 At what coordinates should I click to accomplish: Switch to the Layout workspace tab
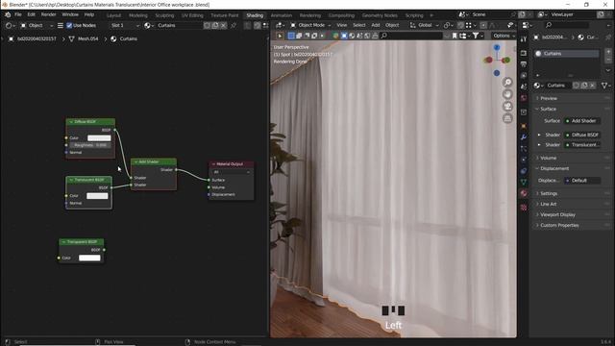pos(113,15)
